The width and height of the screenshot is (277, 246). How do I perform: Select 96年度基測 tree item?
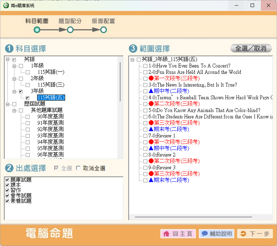50,155
